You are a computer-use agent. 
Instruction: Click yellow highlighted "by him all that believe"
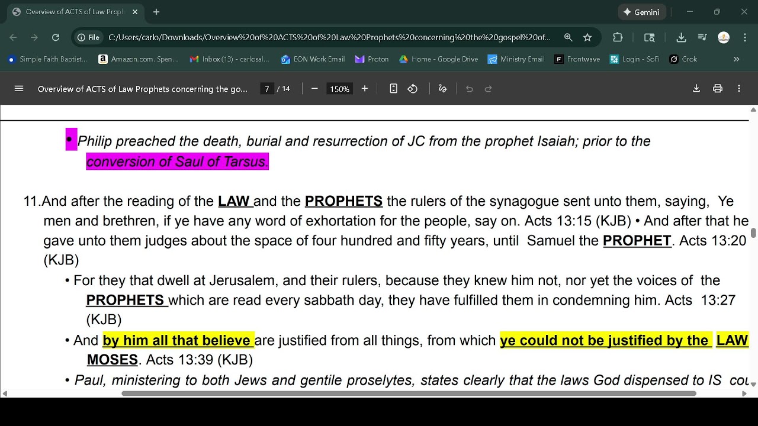click(178, 340)
